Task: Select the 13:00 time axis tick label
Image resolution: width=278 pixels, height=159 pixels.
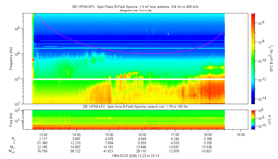Action: pyautogui.click(x=43, y=134)
